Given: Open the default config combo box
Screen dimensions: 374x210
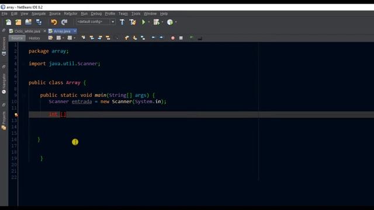Looking at the screenshot, I should (96, 22).
